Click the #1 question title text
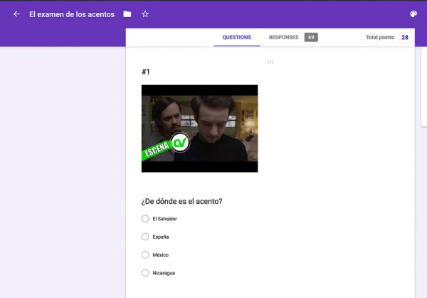The width and height of the screenshot is (427, 298). (146, 72)
